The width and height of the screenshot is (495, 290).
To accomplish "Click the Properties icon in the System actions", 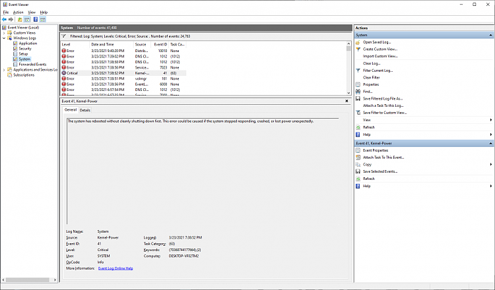I will coord(358,84).
